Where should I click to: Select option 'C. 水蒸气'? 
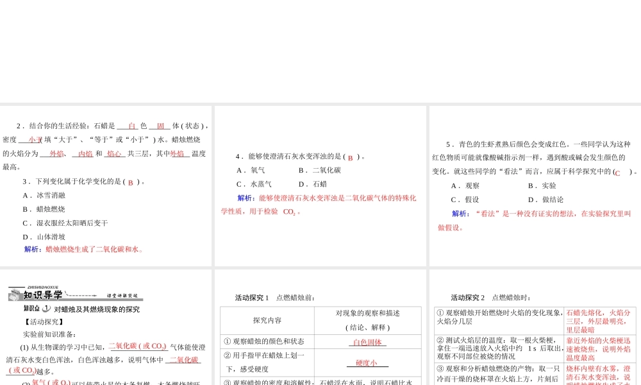click(x=254, y=184)
